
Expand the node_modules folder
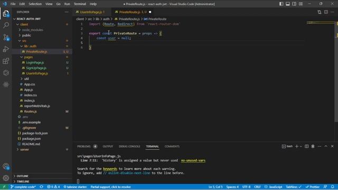[x=20, y=30]
